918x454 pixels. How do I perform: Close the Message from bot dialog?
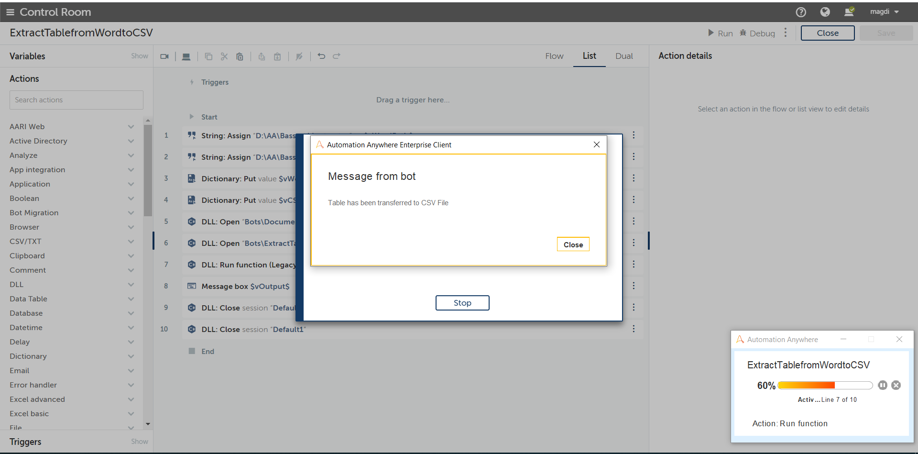[x=573, y=244]
